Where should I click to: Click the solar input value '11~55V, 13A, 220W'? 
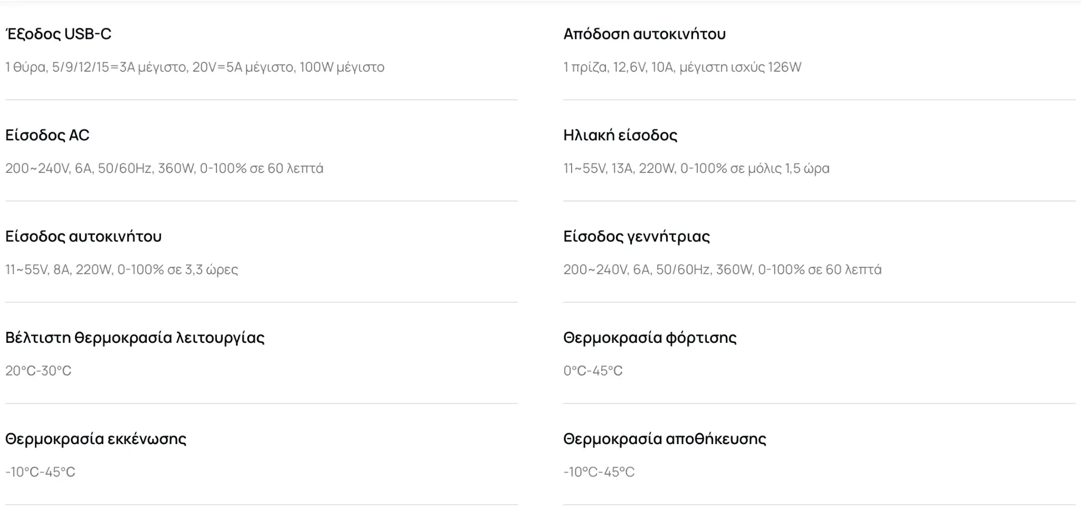619,168
